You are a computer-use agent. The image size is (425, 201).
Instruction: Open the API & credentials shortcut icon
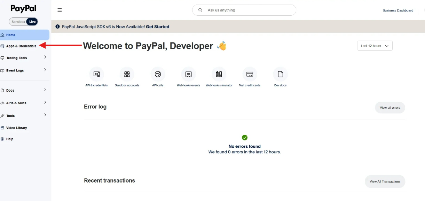pos(96,74)
